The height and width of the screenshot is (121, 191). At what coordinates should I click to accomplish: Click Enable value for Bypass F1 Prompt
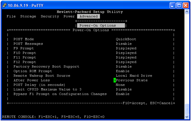pos(123,94)
